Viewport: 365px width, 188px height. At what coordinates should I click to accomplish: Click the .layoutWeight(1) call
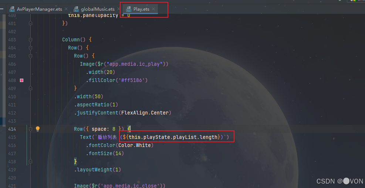coord(98,170)
